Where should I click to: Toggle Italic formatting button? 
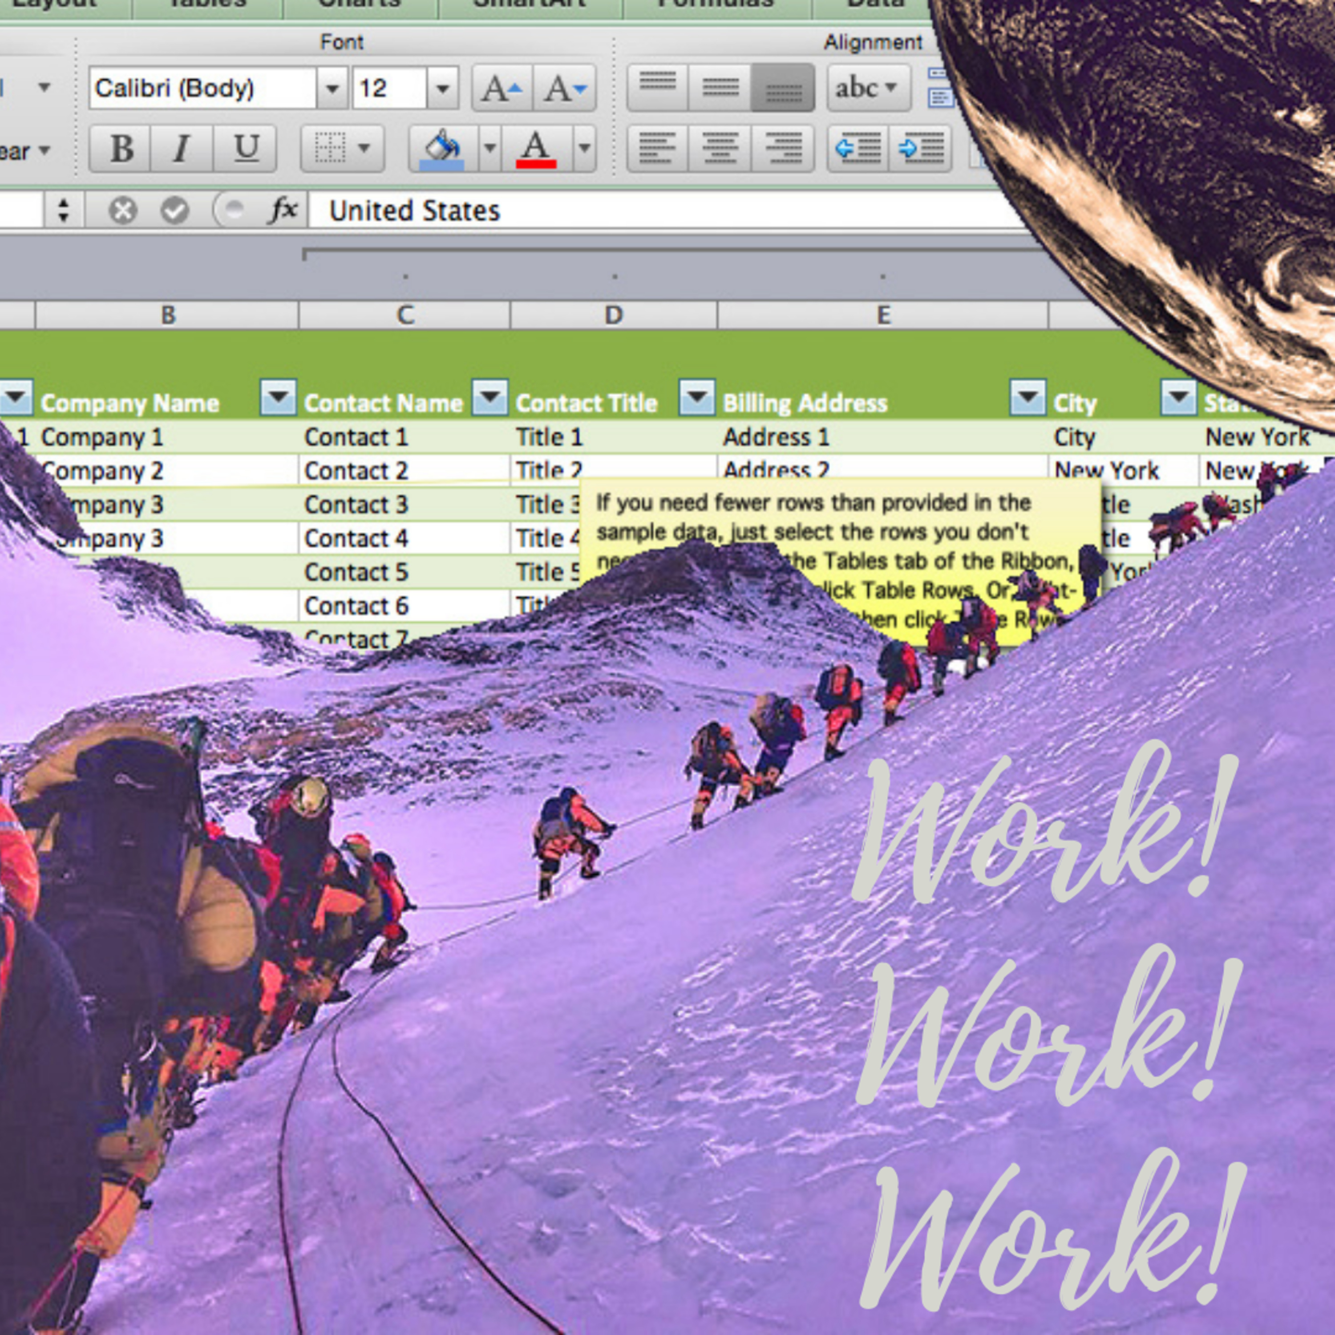point(182,149)
